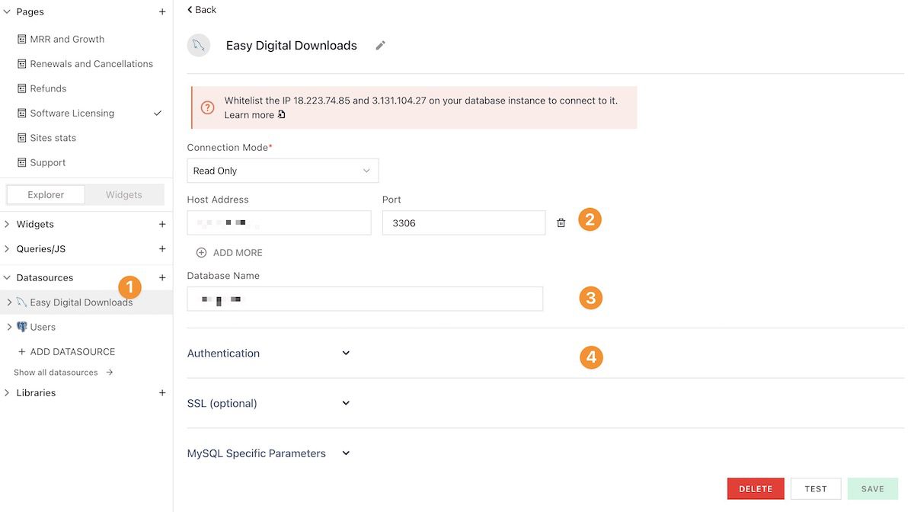Open the Renewals and Cancellations page

click(91, 64)
